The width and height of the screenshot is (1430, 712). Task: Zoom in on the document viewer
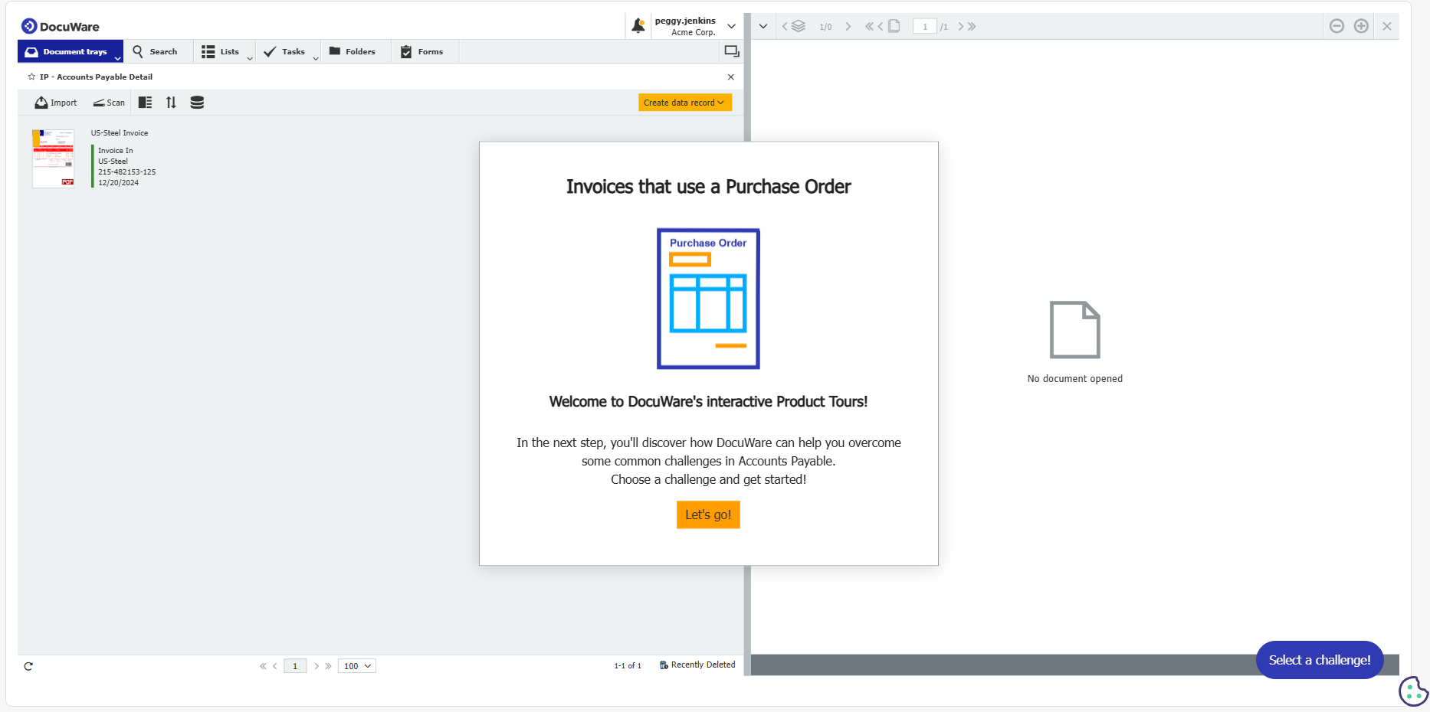pyautogui.click(x=1361, y=26)
